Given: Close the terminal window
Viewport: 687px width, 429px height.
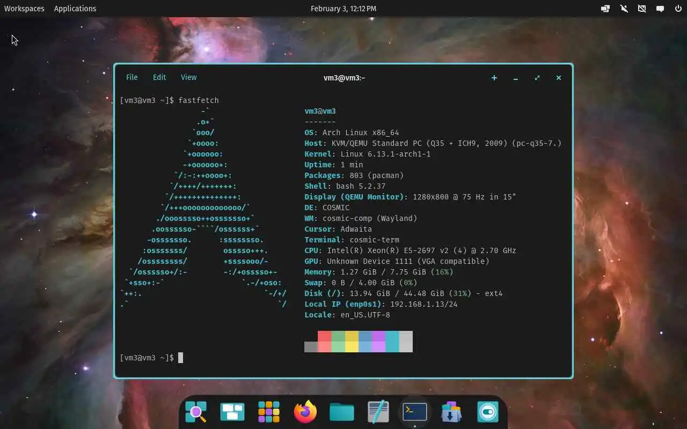Looking at the screenshot, I should click(559, 78).
